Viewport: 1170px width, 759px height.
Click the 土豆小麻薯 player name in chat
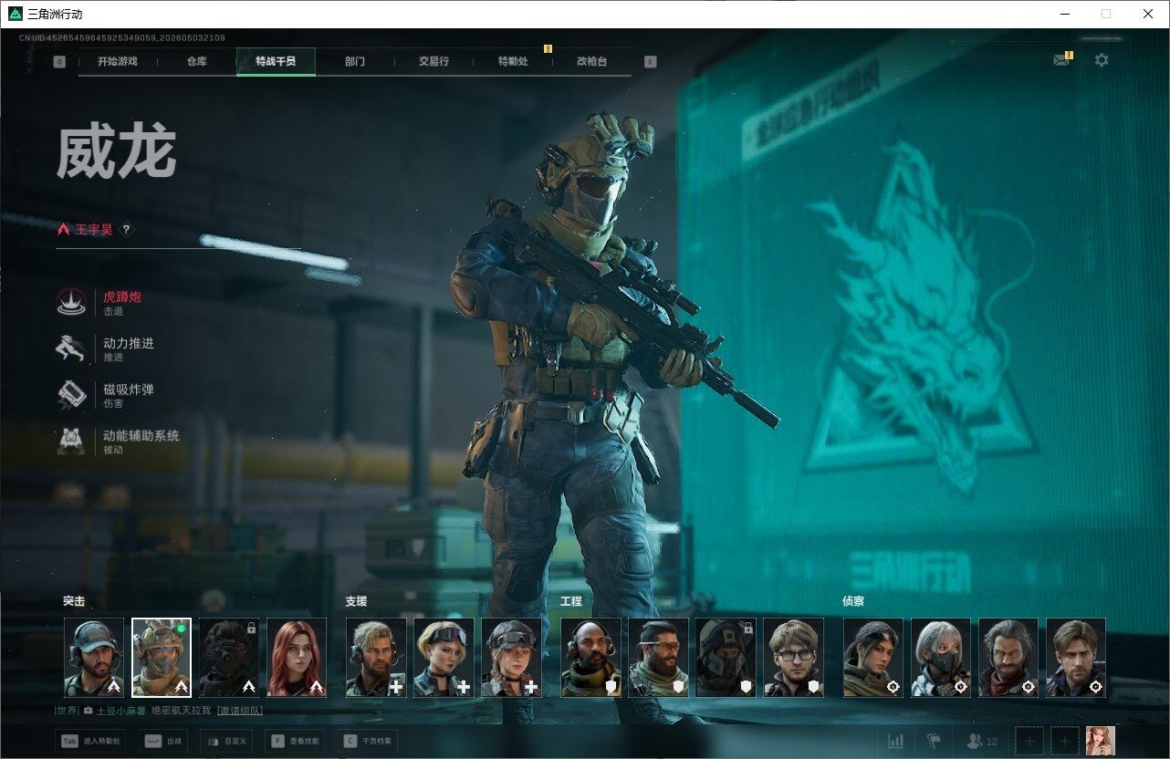[120, 711]
